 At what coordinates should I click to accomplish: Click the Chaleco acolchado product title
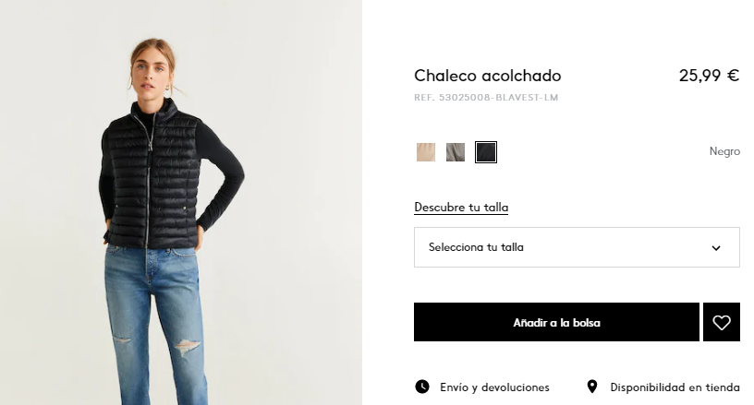pos(488,76)
